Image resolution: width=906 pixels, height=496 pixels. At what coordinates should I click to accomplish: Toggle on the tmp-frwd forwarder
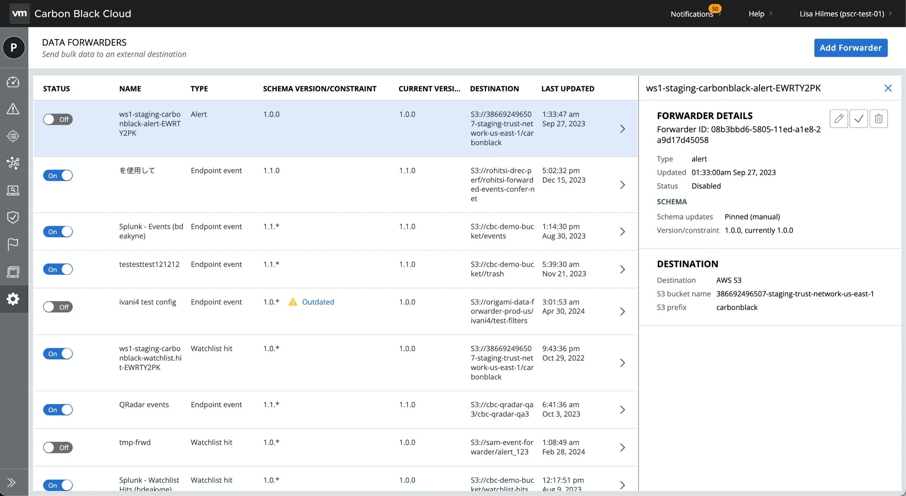(58, 447)
